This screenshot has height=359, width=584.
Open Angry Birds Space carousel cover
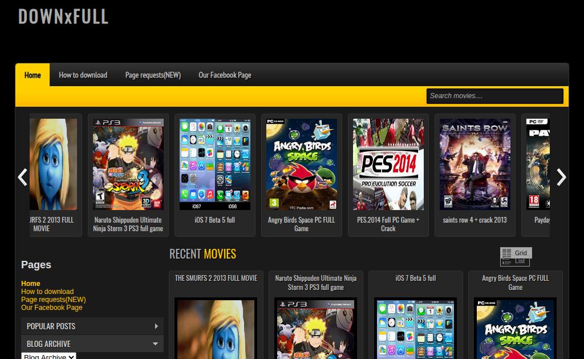pos(301,164)
